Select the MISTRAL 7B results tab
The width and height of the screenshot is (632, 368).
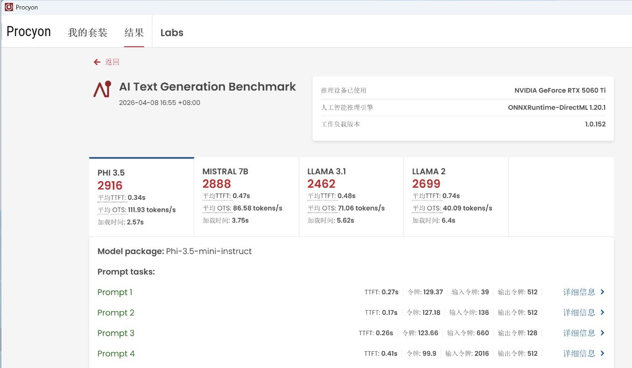point(246,197)
